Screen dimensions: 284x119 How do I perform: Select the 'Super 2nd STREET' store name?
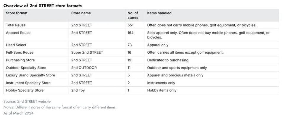pos(87,53)
